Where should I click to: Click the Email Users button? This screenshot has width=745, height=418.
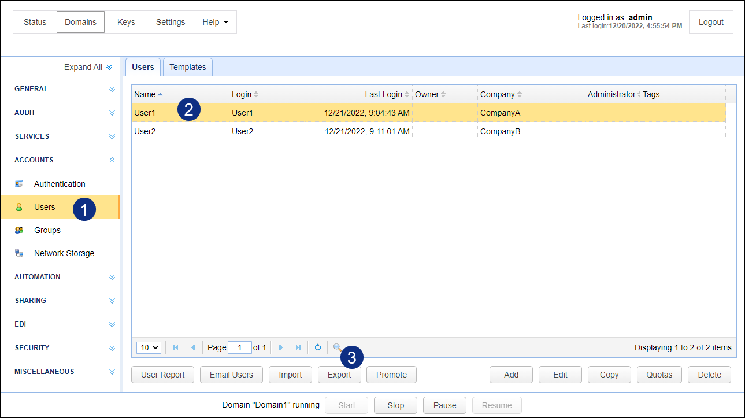tap(231, 375)
